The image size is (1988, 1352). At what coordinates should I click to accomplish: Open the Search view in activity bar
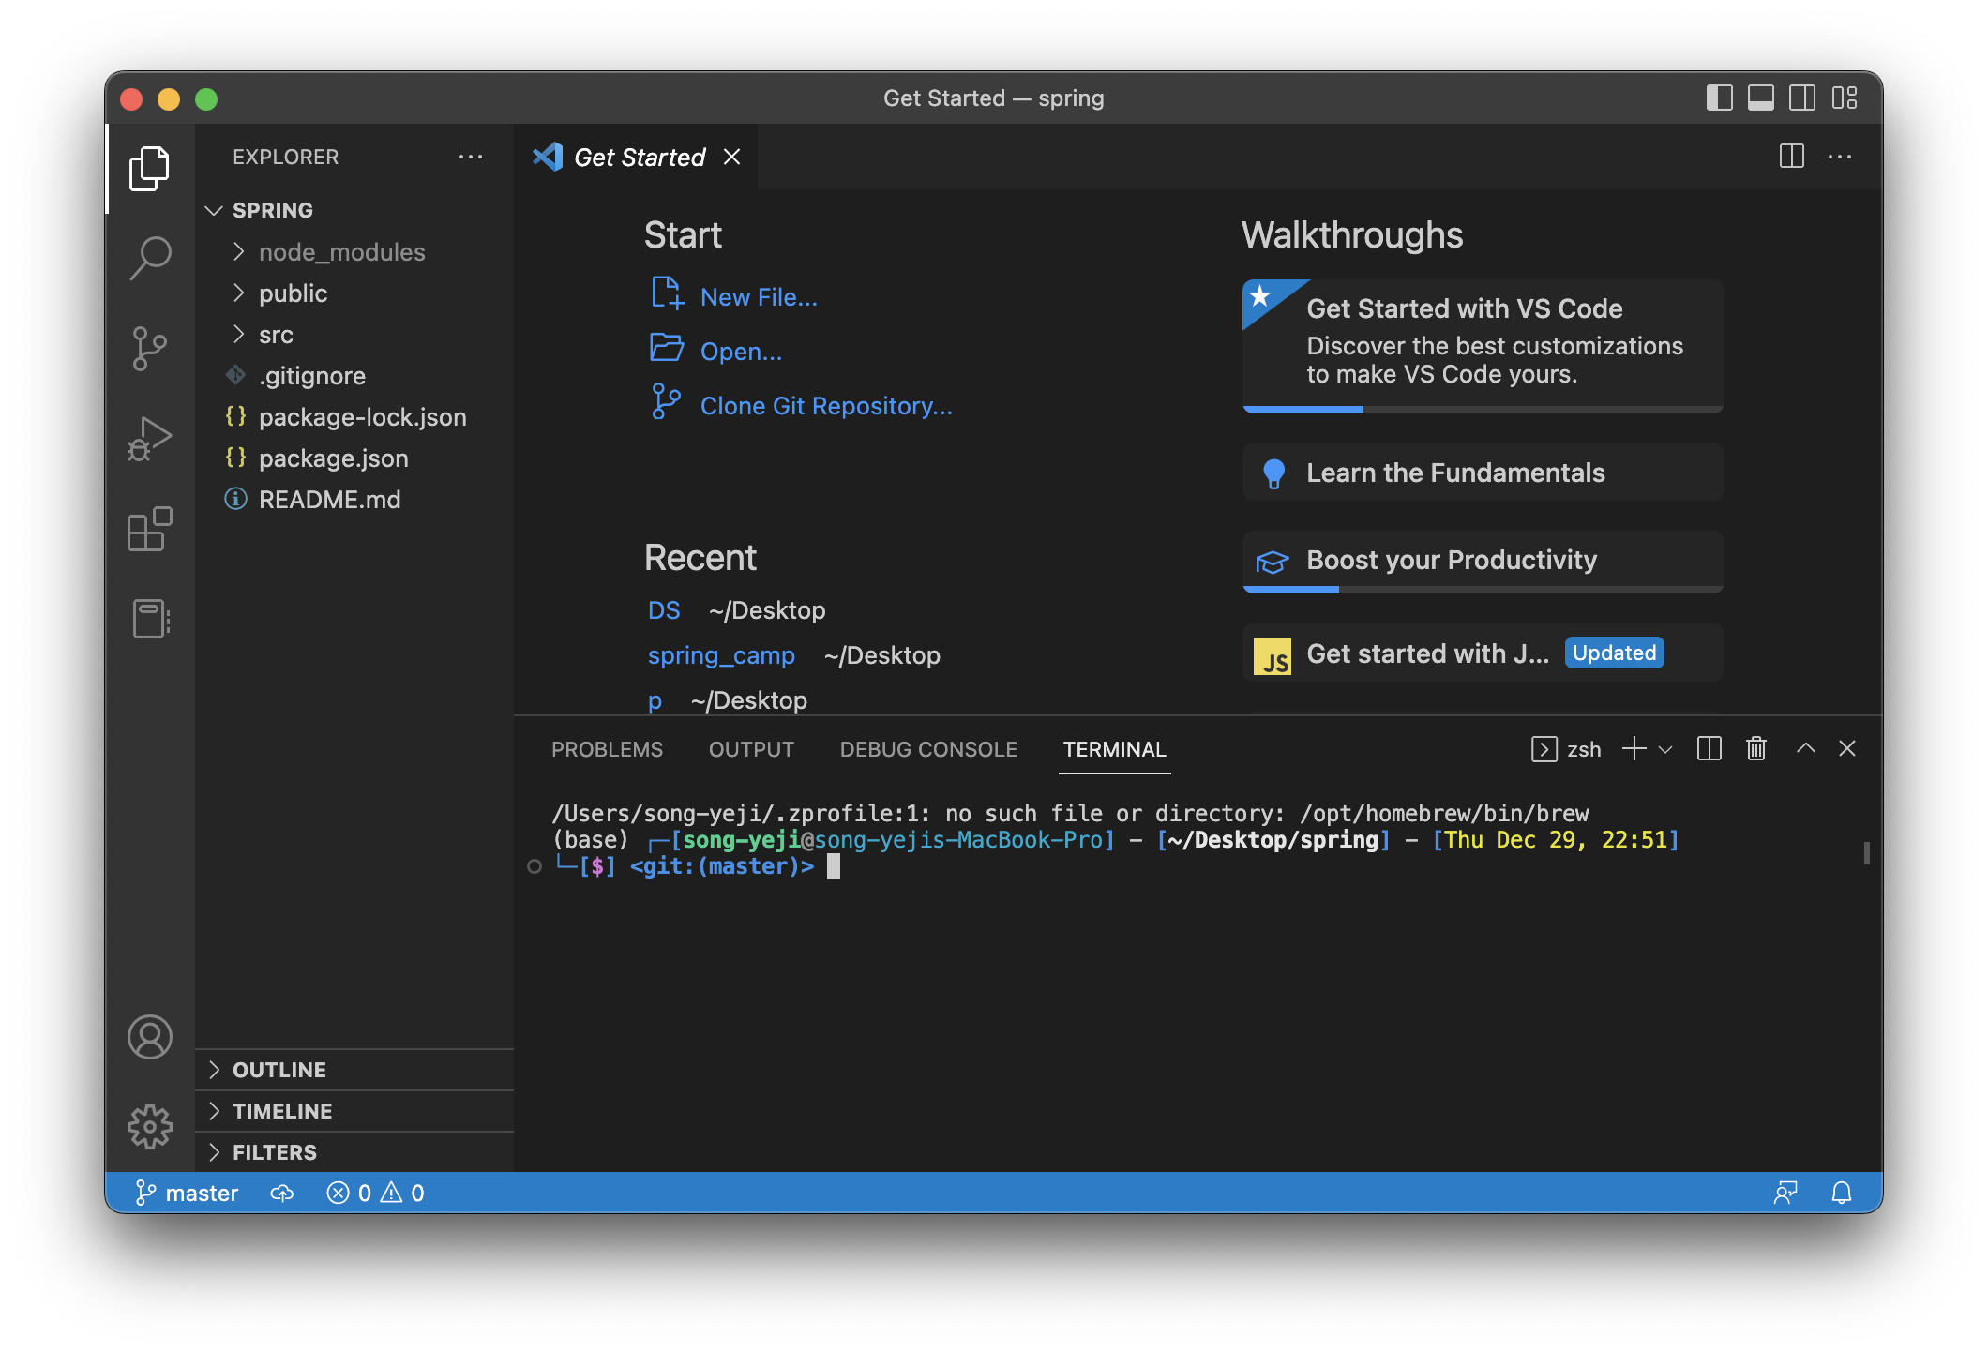click(150, 257)
